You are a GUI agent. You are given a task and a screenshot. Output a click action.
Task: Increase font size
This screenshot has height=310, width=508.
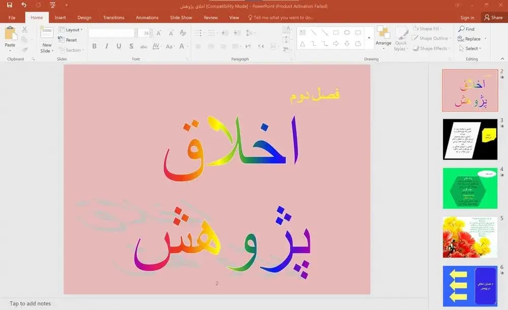tap(158, 33)
